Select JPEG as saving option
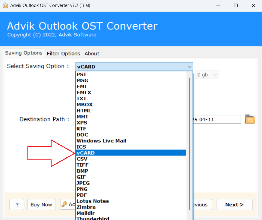 click(131, 183)
